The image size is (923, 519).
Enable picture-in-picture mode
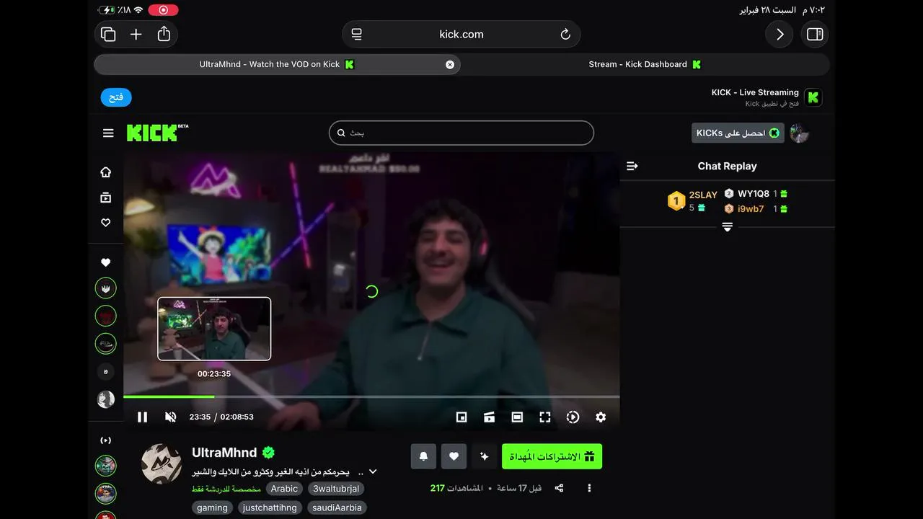pos(461,417)
